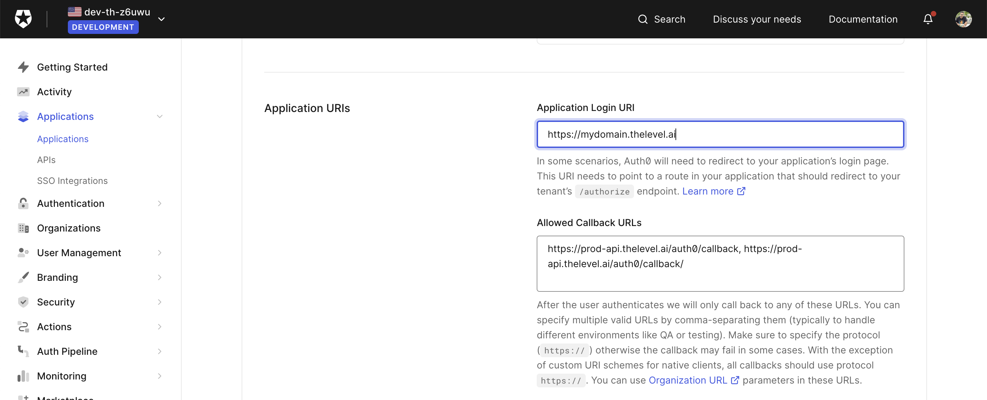This screenshot has height=400, width=987.
Task: Open the Applications submenu item
Action: tap(63, 139)
